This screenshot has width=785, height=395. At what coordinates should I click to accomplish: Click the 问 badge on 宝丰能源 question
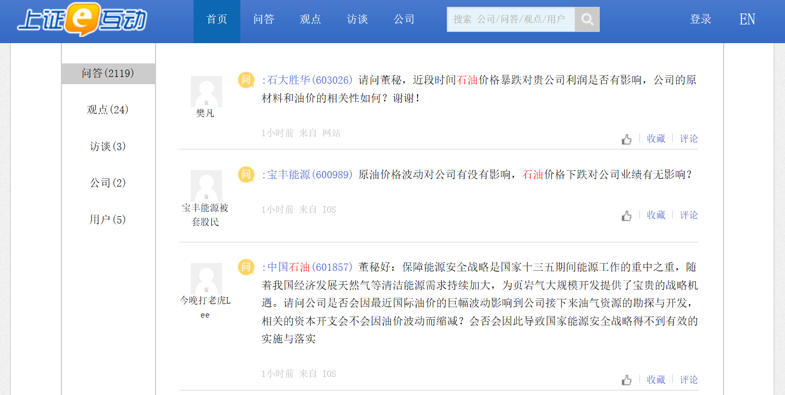(246, 174)
